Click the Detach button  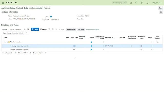[43, 29]
